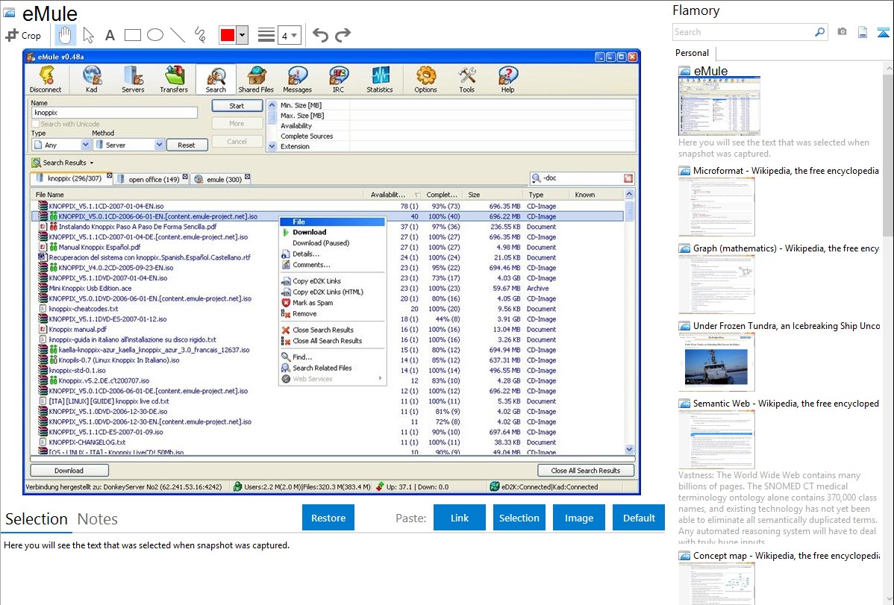The image size is (894, 605).
Task: Switch to the open office (149) tab
Action: click(x=151, y=179)
